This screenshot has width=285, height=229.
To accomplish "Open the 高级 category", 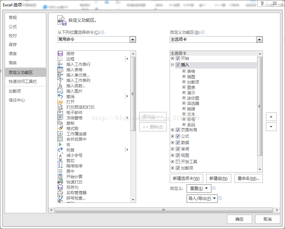I will point(13,63).
